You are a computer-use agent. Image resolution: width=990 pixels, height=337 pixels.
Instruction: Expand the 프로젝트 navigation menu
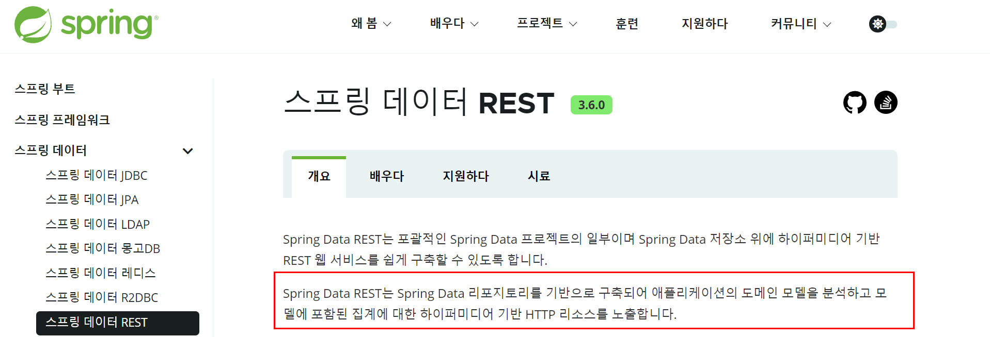coord(547,24)
